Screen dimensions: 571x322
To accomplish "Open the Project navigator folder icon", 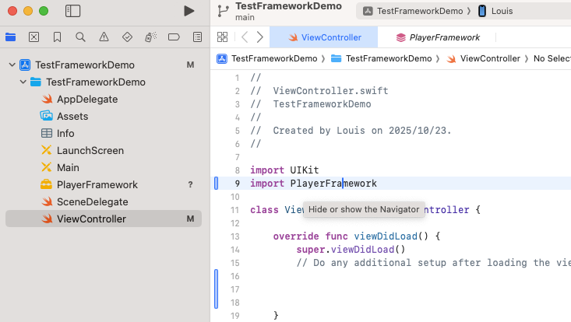I will (x=11, y=37).
